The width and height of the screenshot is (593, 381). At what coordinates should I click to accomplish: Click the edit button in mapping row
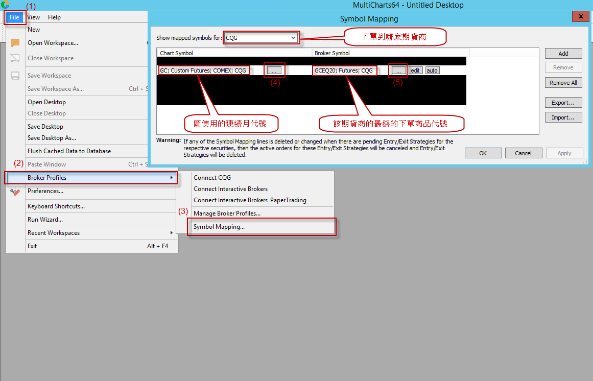[415, 70]
